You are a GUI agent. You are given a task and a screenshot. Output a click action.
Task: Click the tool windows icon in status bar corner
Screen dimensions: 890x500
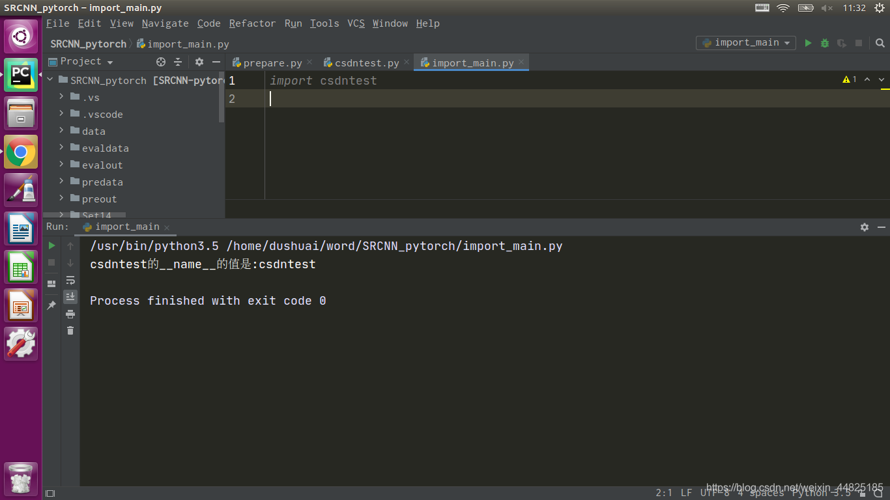[x=50, y=493]
